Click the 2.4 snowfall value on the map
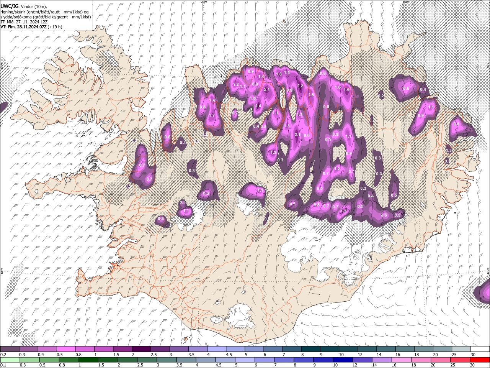The height and width of the screenshot is (368, 490). 258,106
